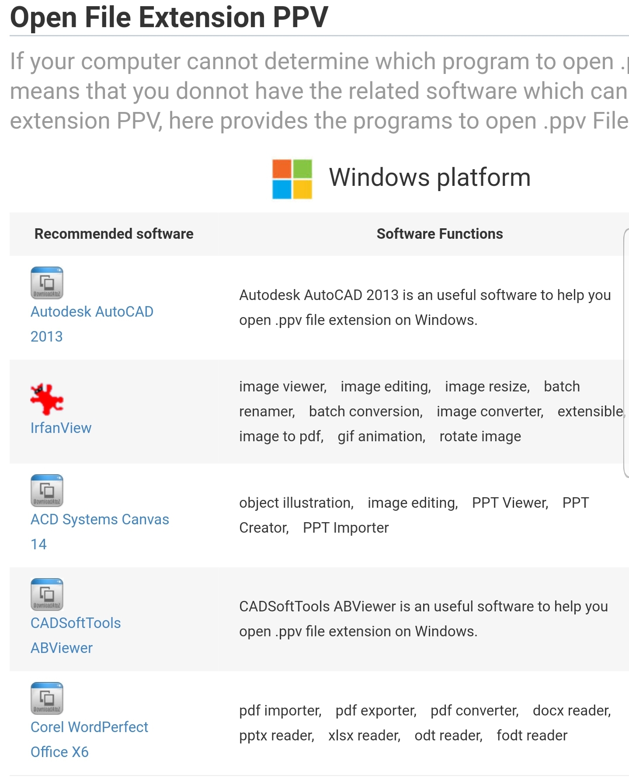629x778 pixels.
Task: Click the intro paragraph about .ppv files
Action: point(319,91)
